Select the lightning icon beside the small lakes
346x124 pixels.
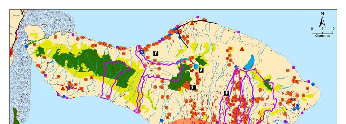tap(201, 70)
